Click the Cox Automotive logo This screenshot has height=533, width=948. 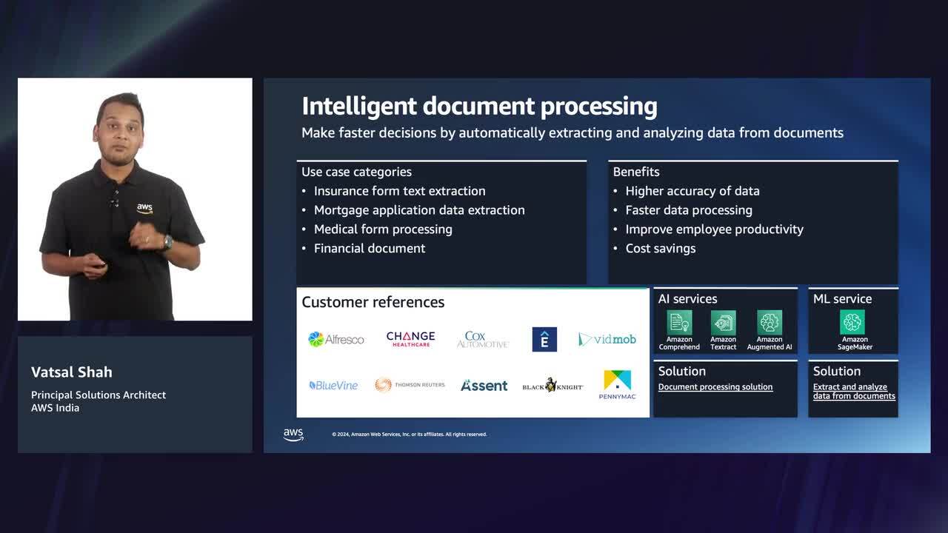[x=483, y=339]
